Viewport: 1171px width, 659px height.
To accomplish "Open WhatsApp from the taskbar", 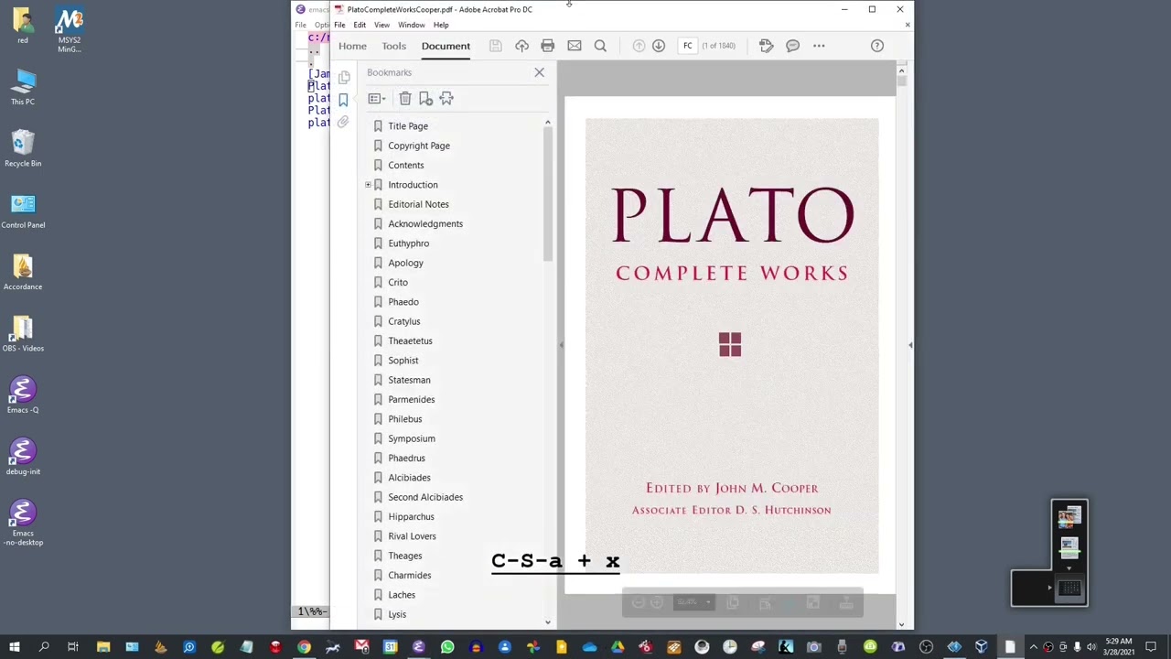I will (447, 647).
